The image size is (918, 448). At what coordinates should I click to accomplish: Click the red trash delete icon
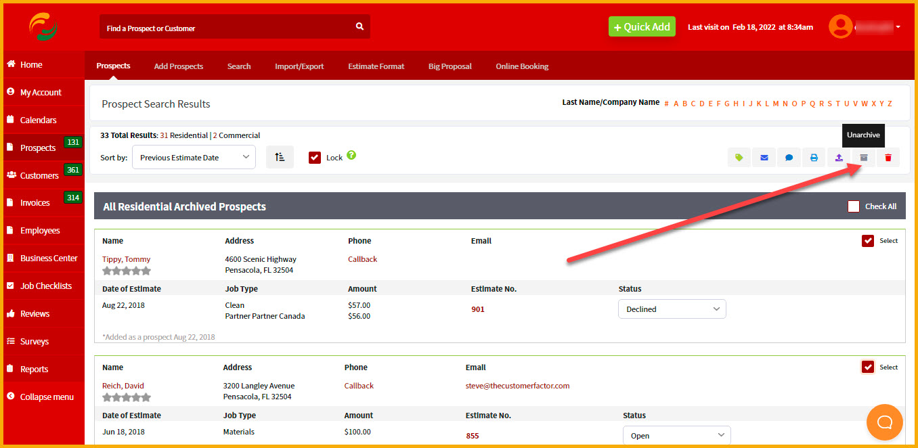[x=888, y=158]
